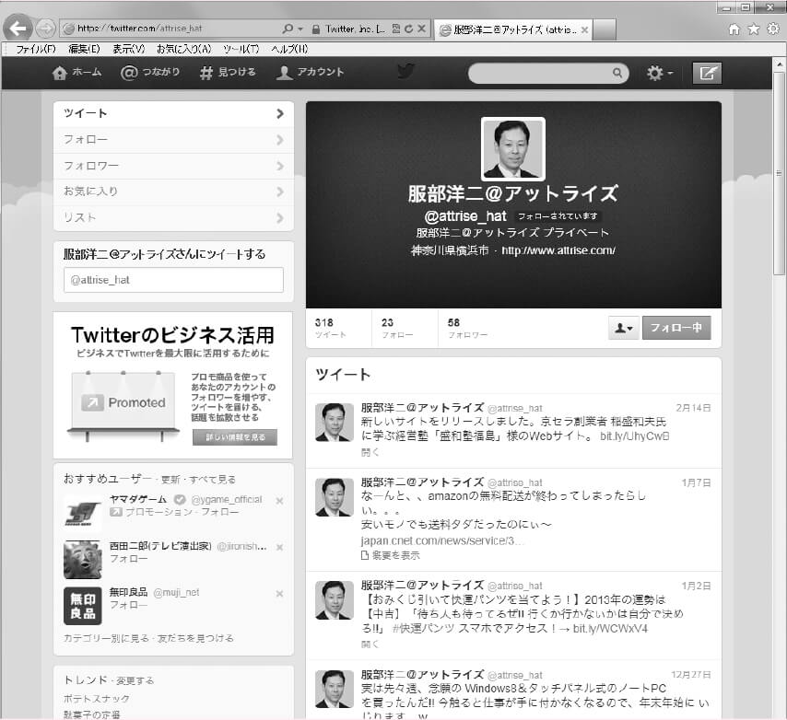Image resolution: width=787 pixels, height=720 pixels.
Task: Click 更新 in おすすめユーザー
Action: pos(170,480)
